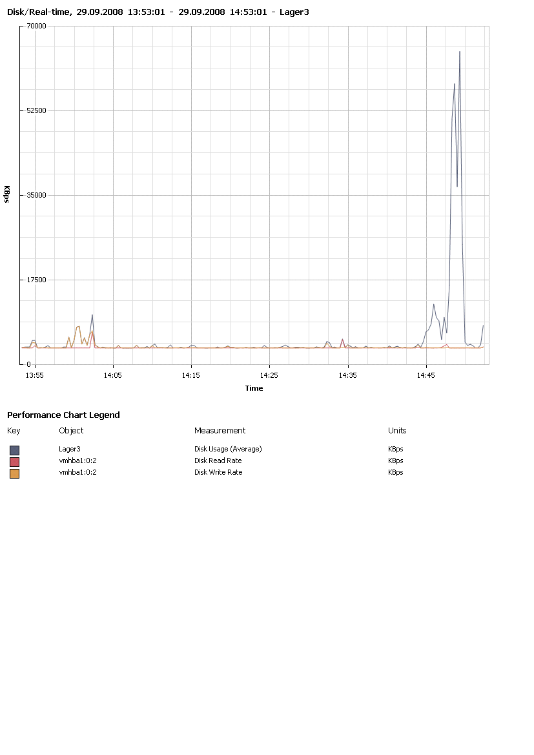This screenshot has width=534, height=755.
Task: Click KBps units in Disk Read Rate row
Action: 396,460
